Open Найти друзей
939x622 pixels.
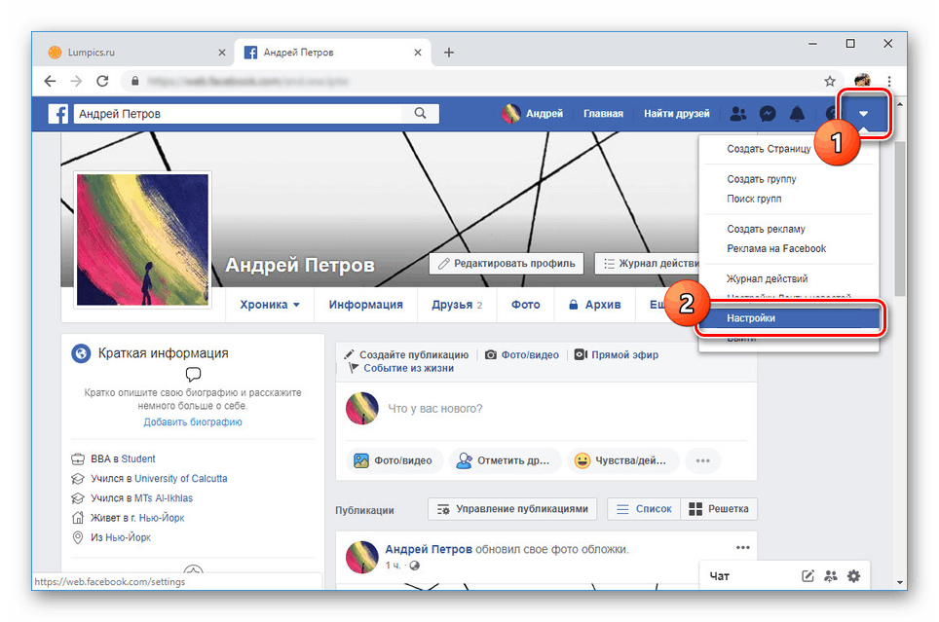coord(677,114)
